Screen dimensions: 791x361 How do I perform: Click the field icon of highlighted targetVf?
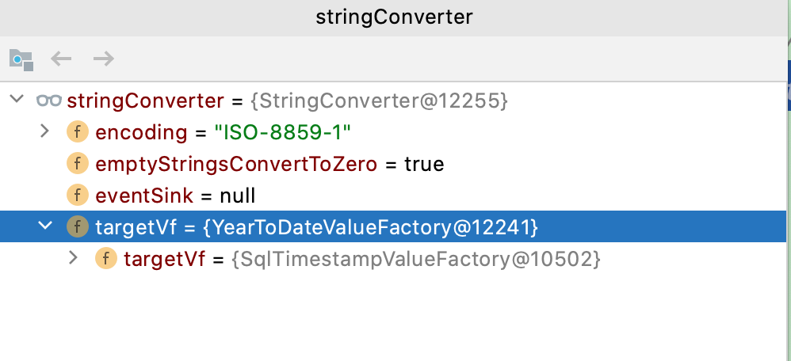(x=77, y=227)
